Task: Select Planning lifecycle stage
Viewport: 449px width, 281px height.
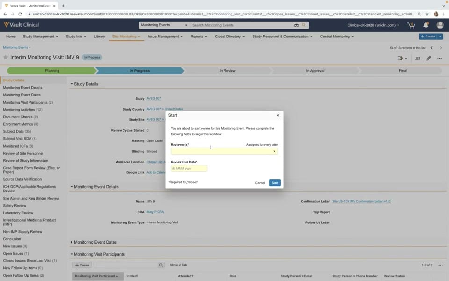Action: tap(52, 71)
